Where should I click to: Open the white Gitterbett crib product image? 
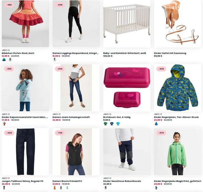pyautogui.click(x=127, y=24)
